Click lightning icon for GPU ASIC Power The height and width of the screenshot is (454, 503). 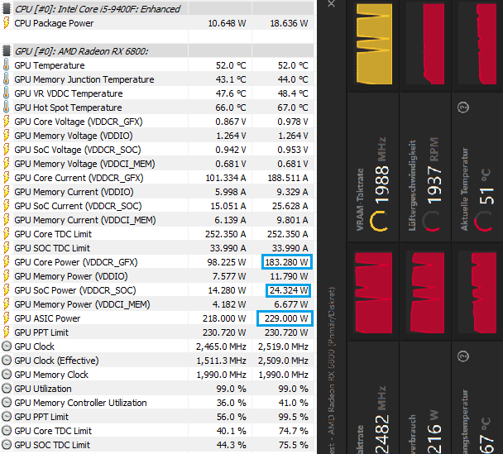point(6,318)
